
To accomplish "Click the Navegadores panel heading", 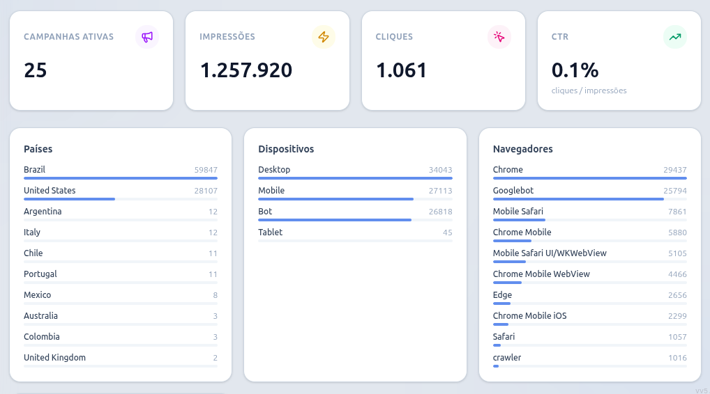I will coord(523,149).
